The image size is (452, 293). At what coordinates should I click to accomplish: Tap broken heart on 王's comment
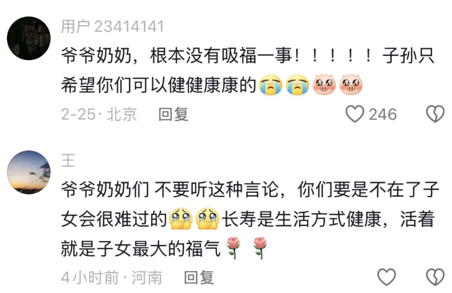click(435, 277)
